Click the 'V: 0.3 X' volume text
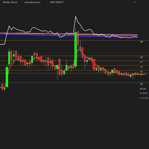 144,93
